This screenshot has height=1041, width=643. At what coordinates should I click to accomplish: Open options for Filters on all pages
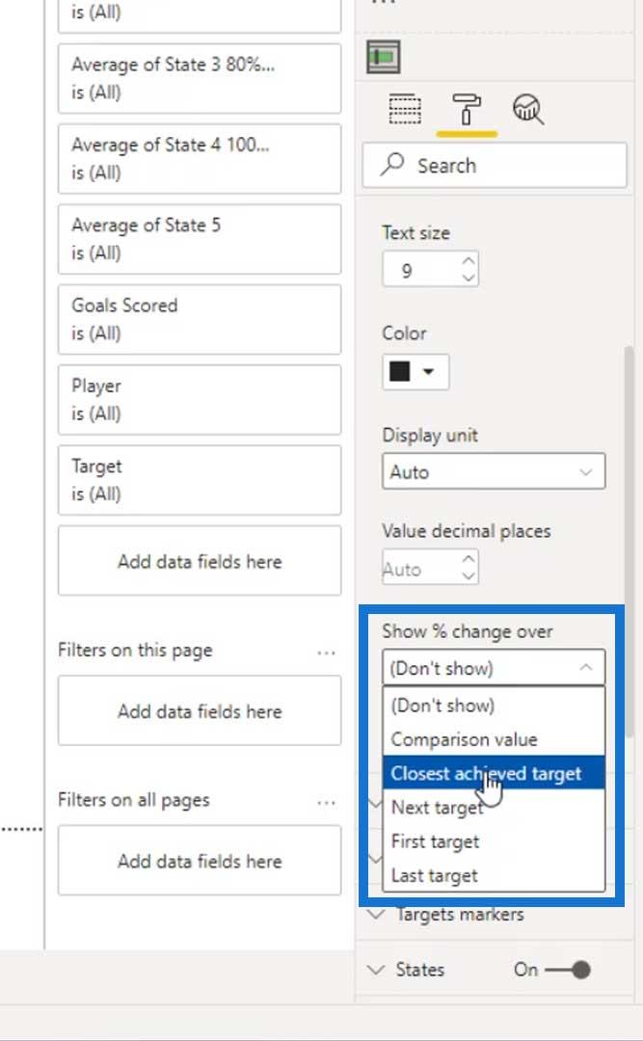[x=326, y=803]
